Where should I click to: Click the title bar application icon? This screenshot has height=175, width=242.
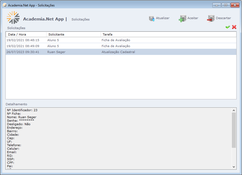coord(5,5)
